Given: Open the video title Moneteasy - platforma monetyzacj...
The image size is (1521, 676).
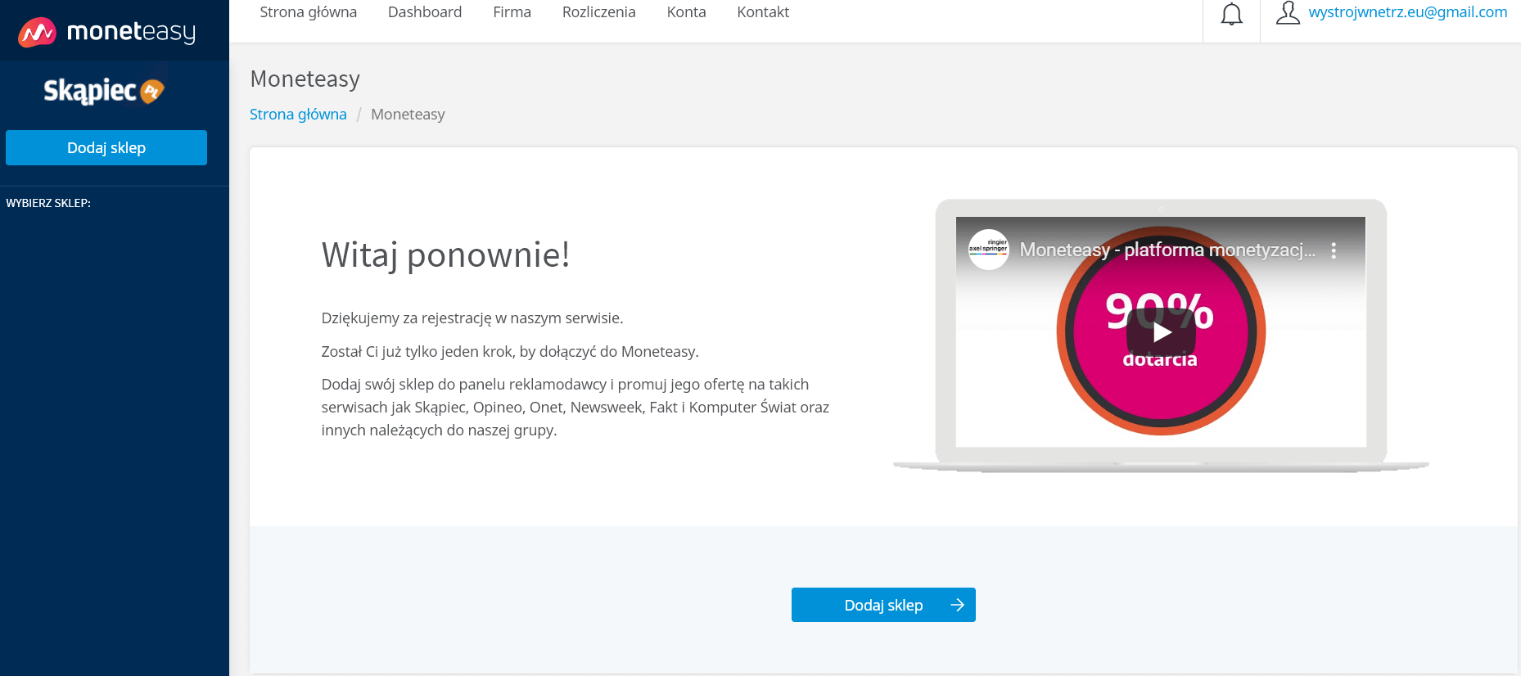Looking at the screenshot, I should click(1167, 250).
